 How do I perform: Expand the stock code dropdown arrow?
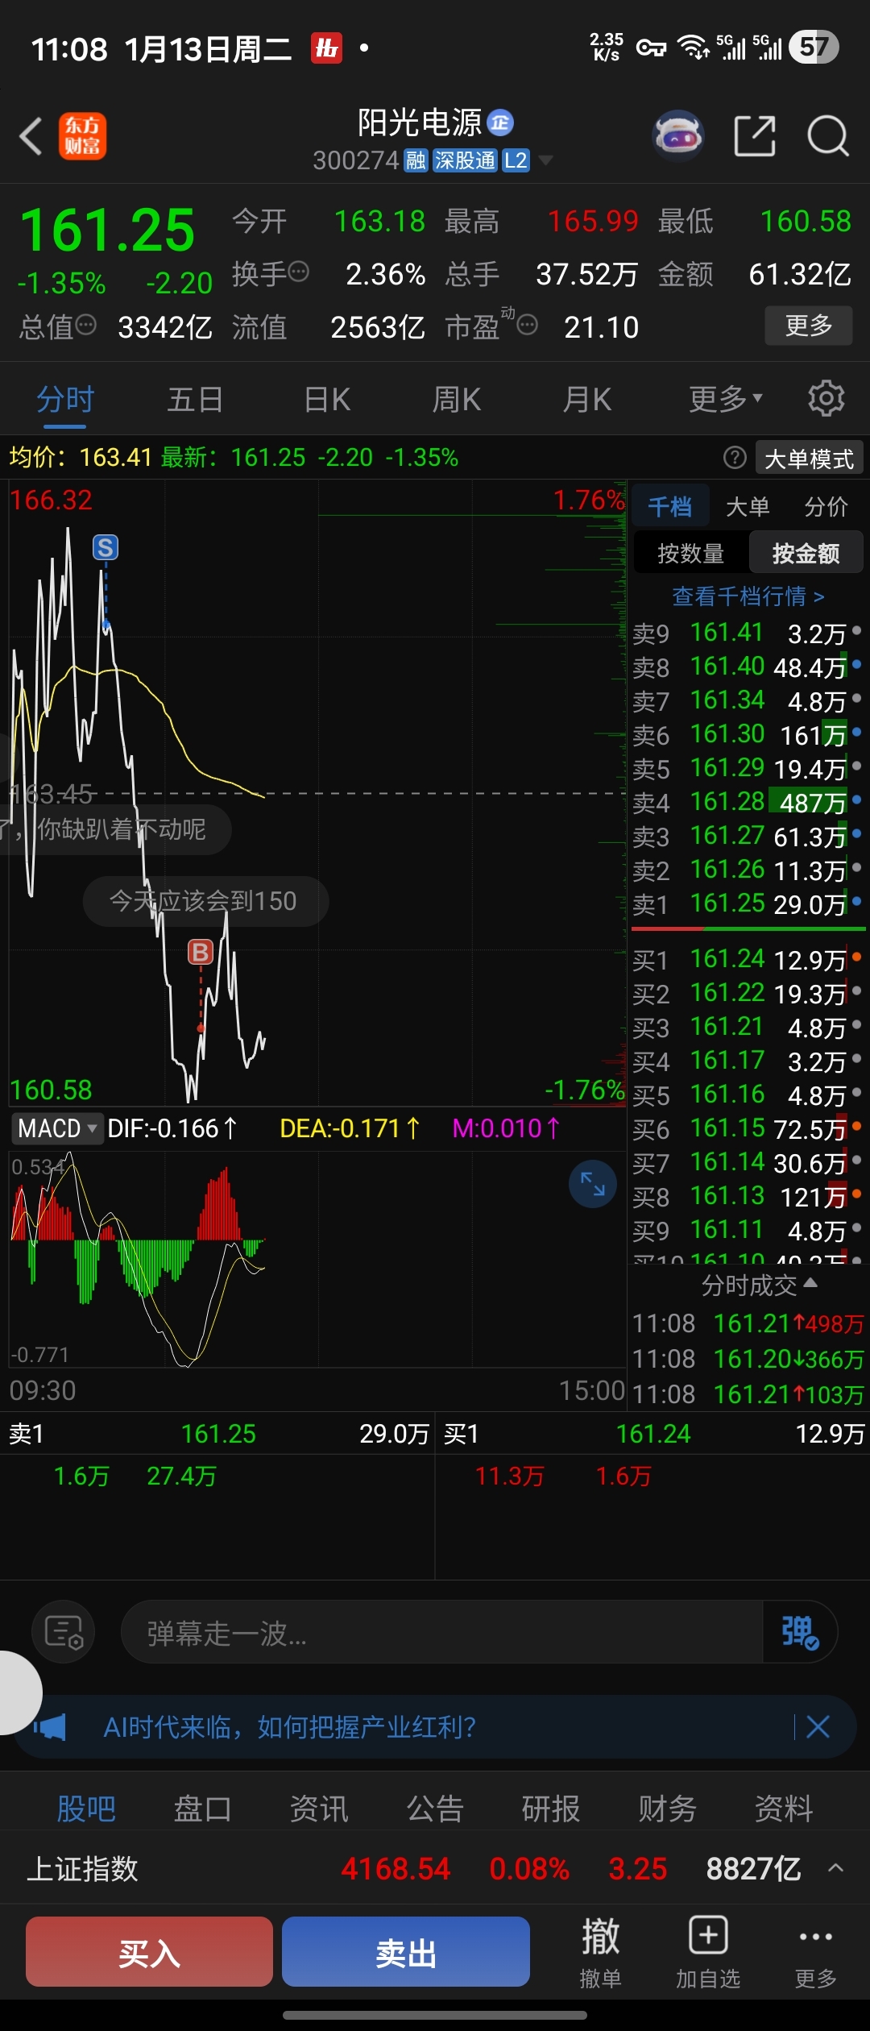tap(545, 160)
